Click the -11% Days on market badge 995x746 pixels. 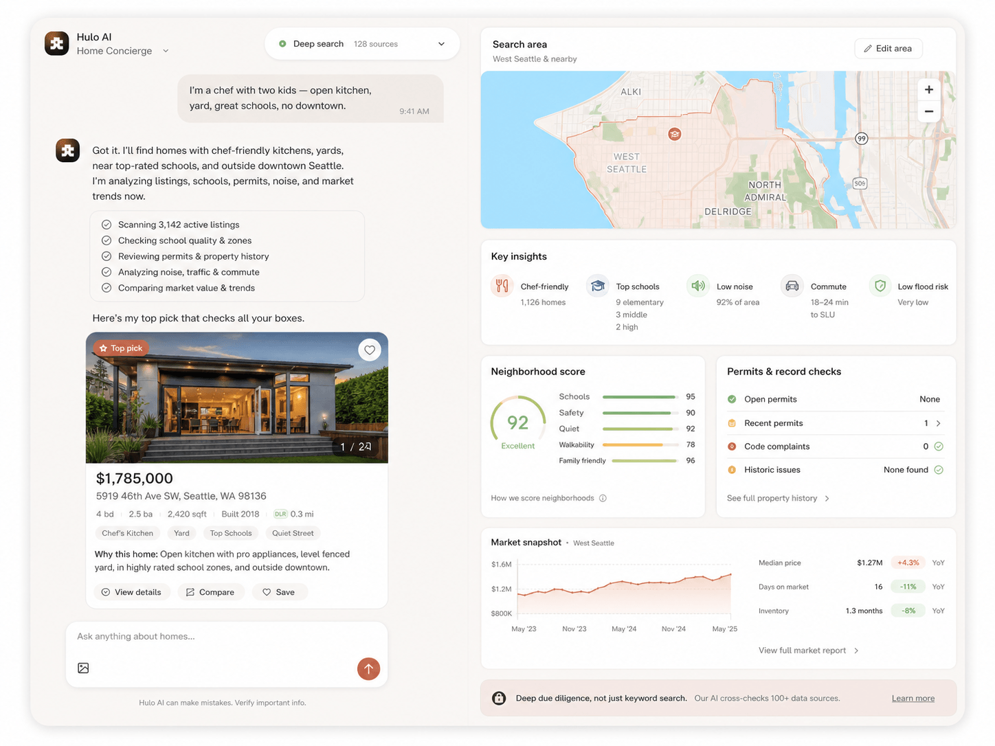click(x=908, y=587)
